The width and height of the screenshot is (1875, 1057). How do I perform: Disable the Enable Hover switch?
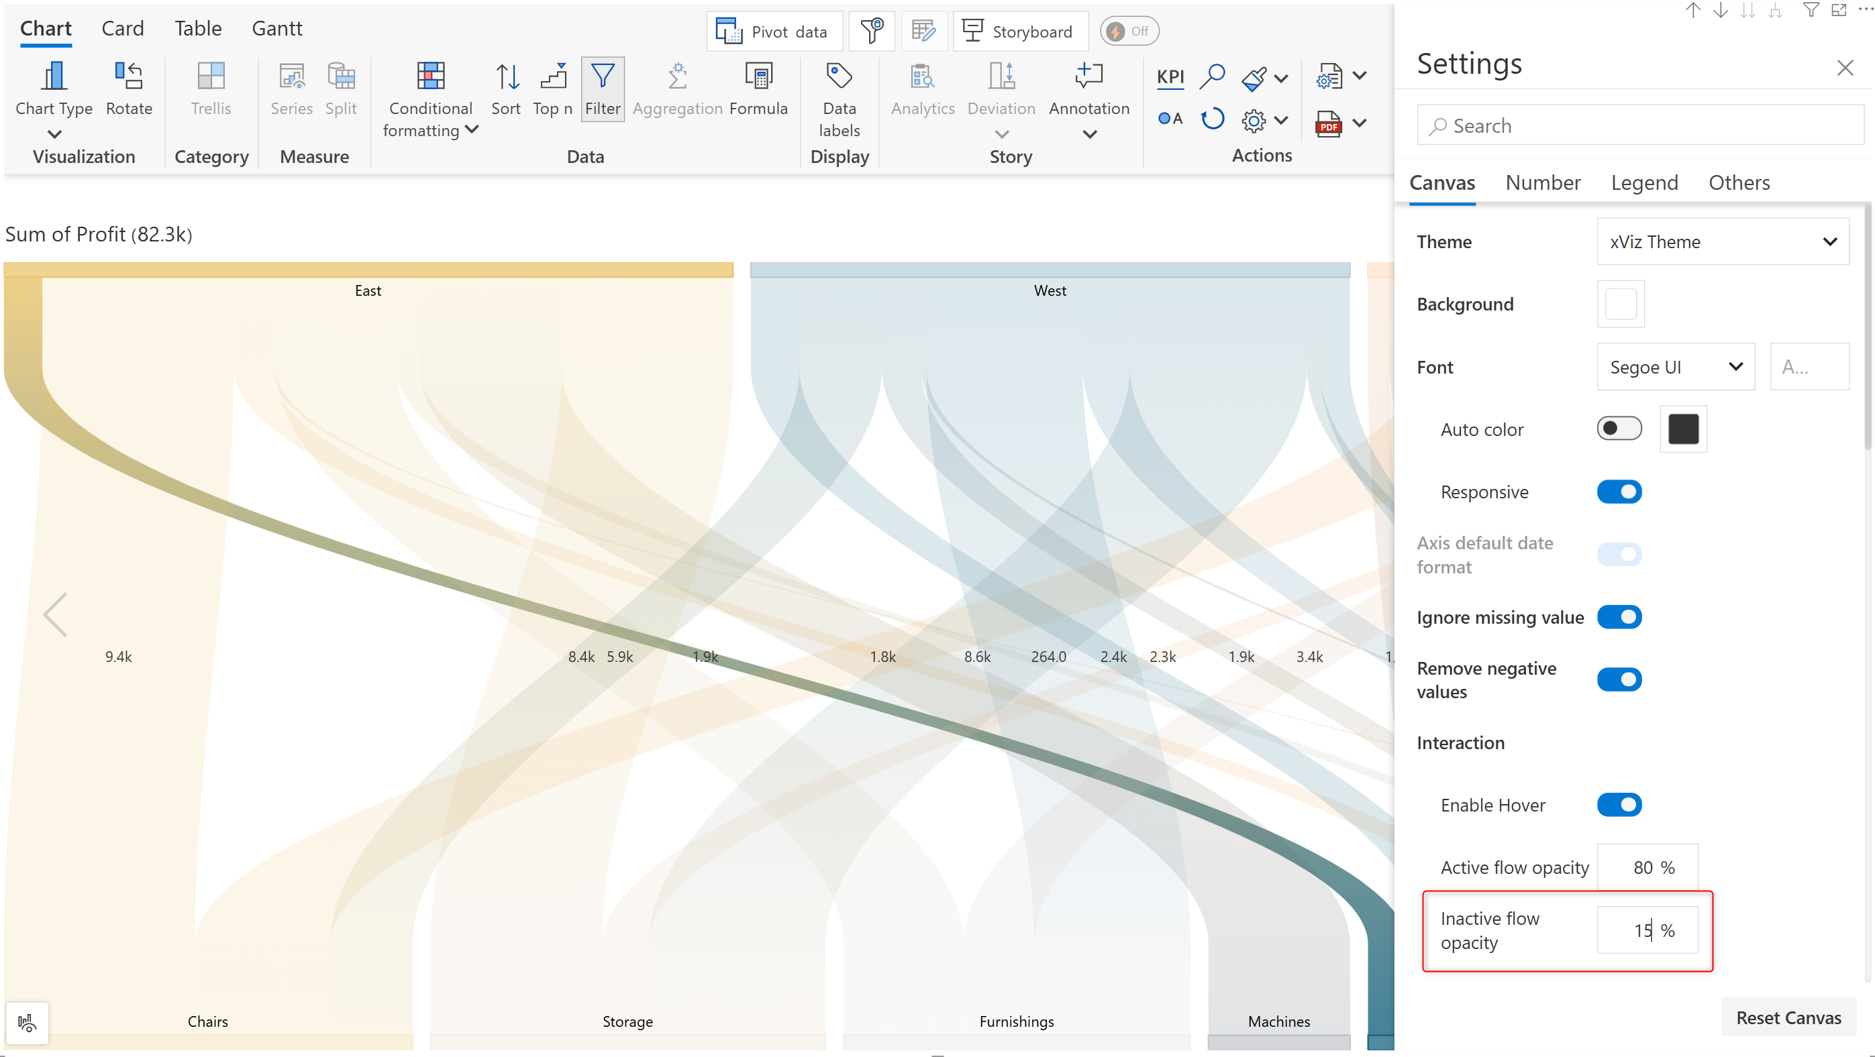1619,805
